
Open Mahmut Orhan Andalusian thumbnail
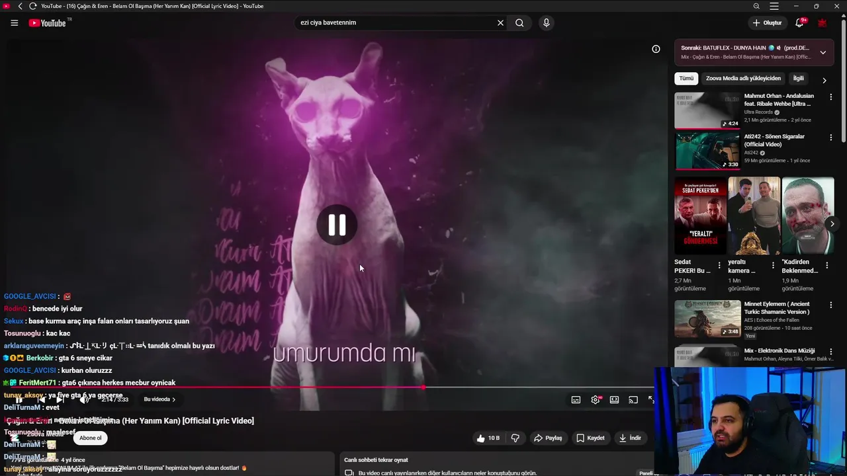pos(707,110)
